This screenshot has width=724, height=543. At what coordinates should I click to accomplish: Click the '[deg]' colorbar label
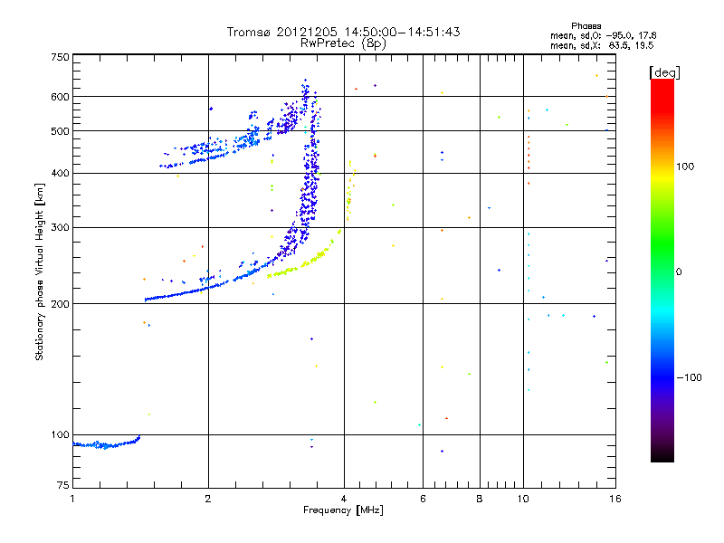click(664, 72)
